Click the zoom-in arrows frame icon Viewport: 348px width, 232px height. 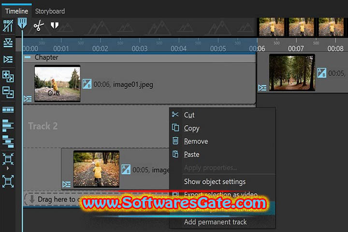point(8,159)
